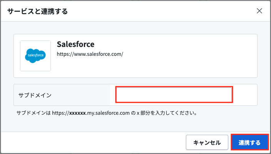
Task: Click the サービスと連携する dialog title
Action: click(x=37, y=12)
